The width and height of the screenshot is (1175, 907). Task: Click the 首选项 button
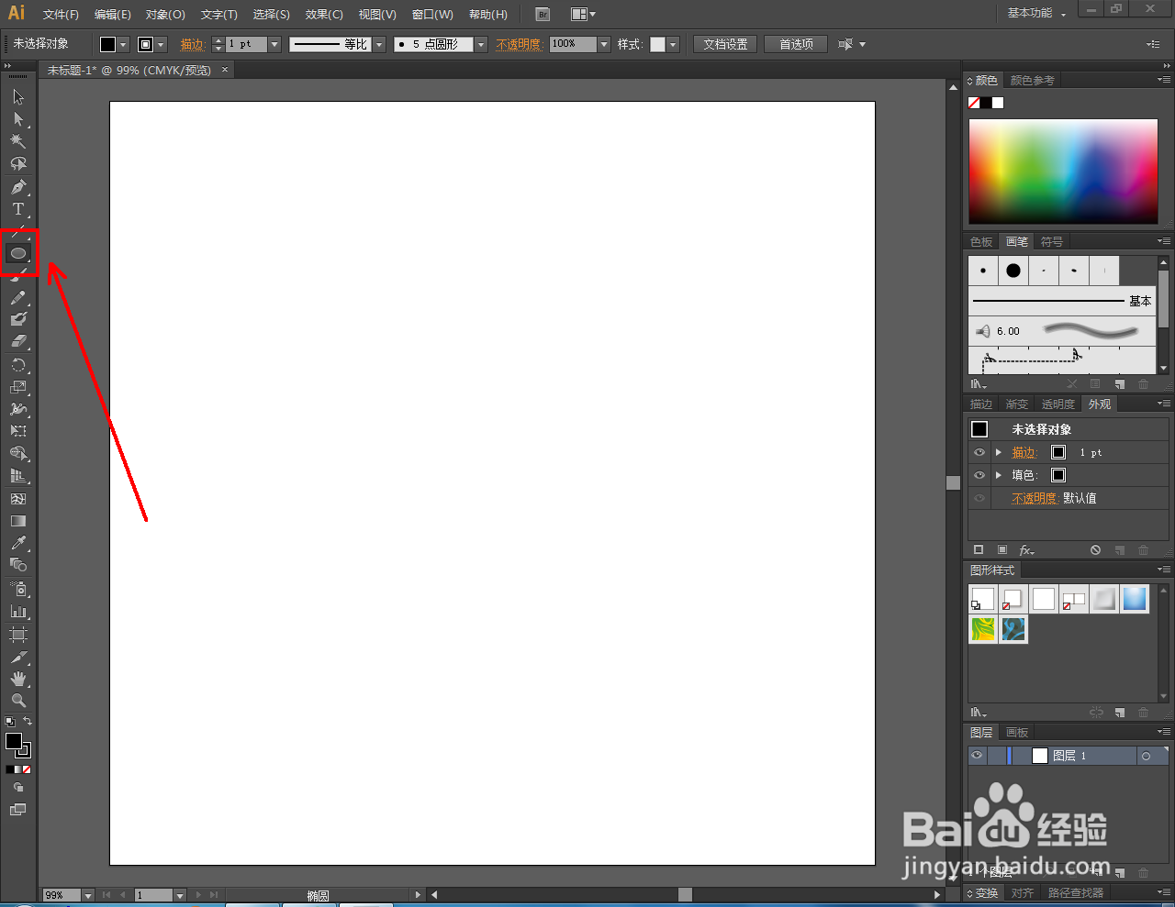(x=796, y=44)
